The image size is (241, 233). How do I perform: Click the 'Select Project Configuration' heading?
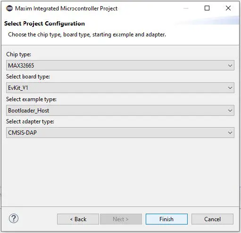44,24
